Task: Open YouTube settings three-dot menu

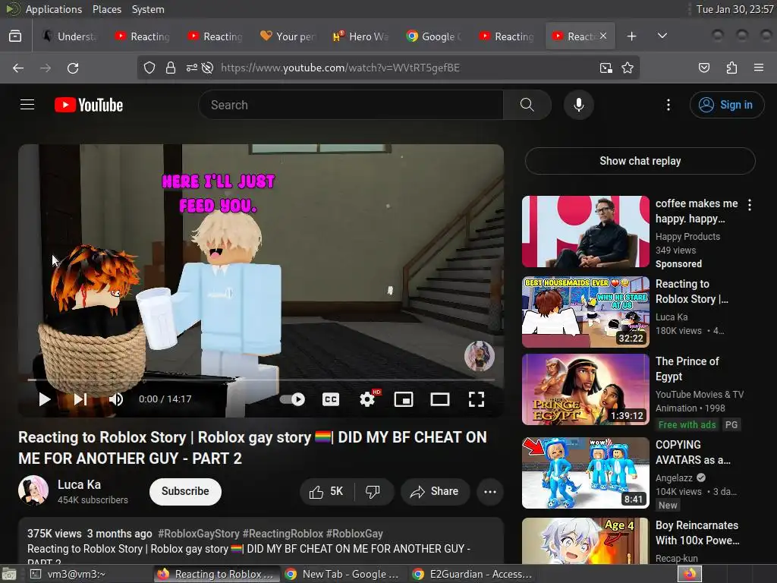Action: (x=668, y=105)
